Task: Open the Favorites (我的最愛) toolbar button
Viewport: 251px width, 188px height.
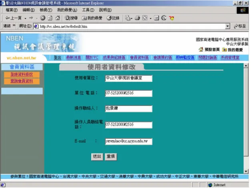Action: click(92, 18)
